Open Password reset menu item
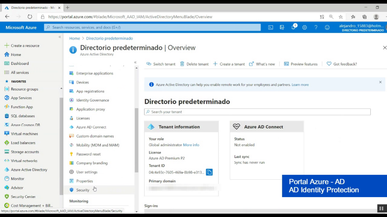The image size is (387, 217). pos(88,154)
